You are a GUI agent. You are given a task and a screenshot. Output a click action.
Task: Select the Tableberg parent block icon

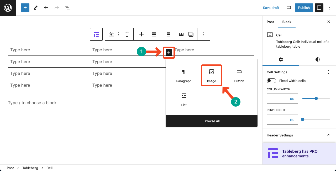(96, 34)
